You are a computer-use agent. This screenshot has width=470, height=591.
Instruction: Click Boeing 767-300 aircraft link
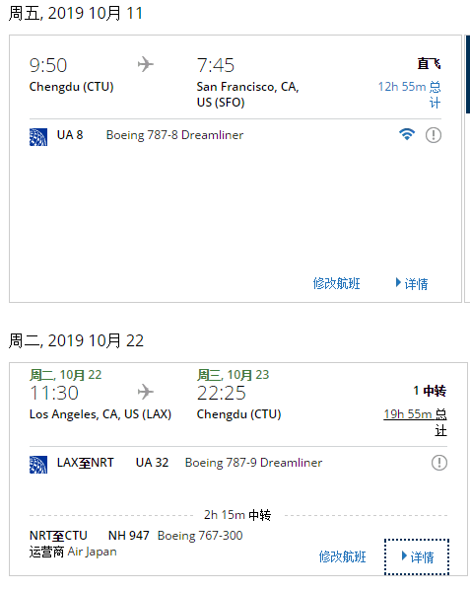[200, 535]
